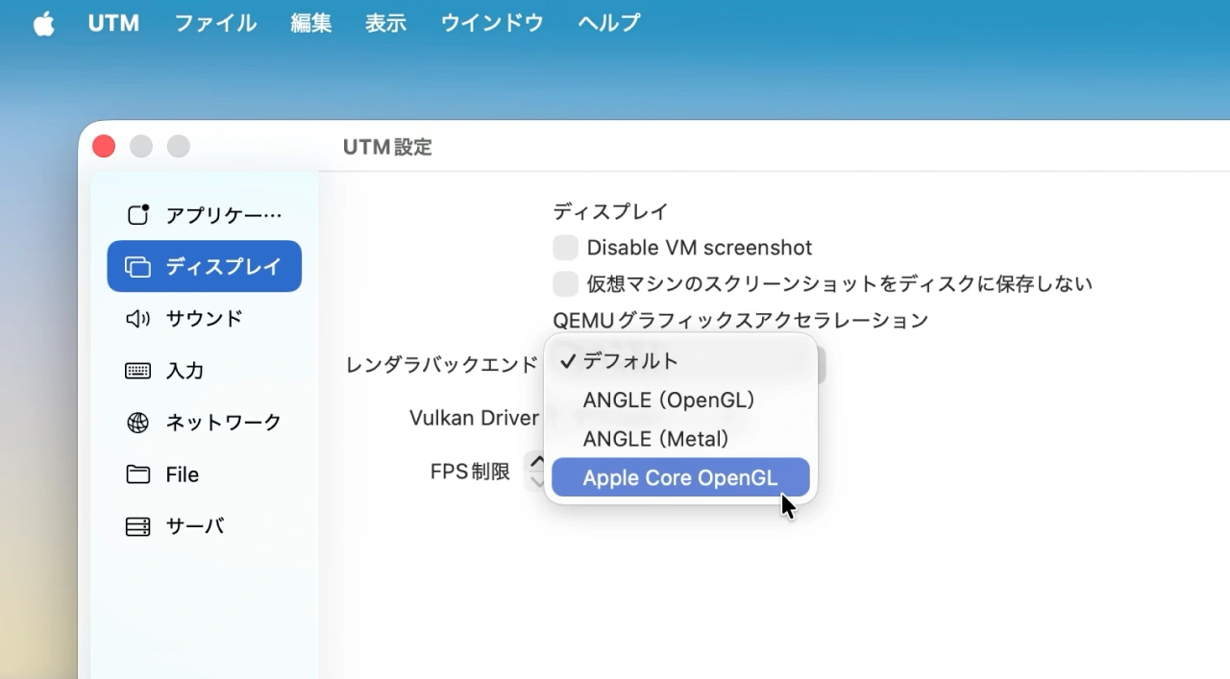This screenshot has width=1230, height=679.
Task: Open the ウインドウ menu
Action: tap(491, 23)
